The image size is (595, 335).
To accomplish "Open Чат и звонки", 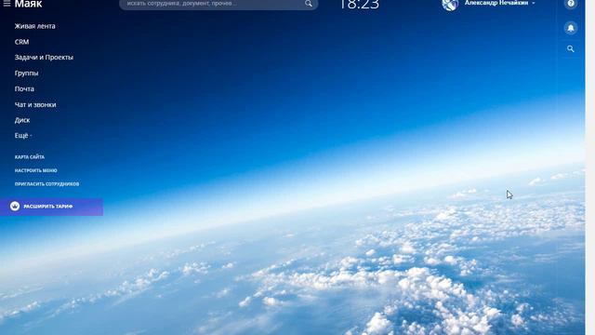I will pyautogui.click(x=35, y=104).
